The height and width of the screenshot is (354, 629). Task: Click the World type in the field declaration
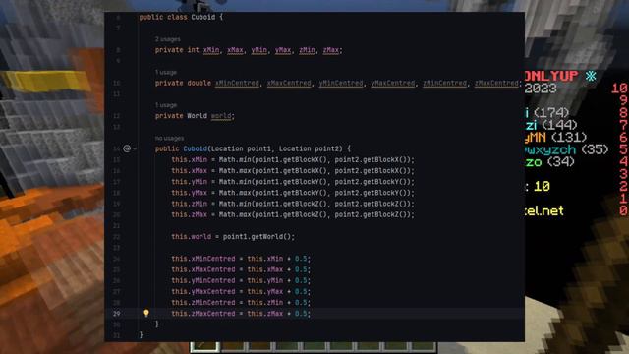click(197, 116)
